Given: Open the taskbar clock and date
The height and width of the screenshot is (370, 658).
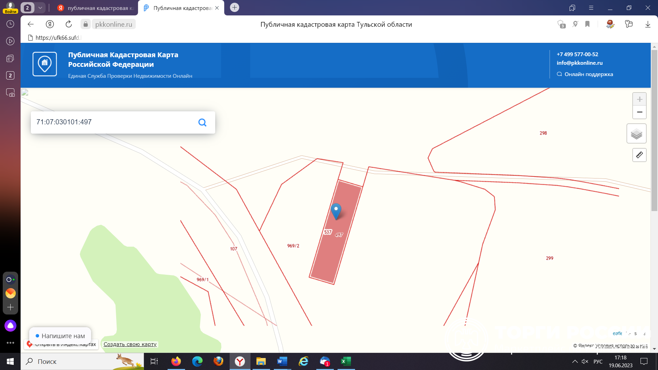Looking at the screenshot, I should coord(620,361).
